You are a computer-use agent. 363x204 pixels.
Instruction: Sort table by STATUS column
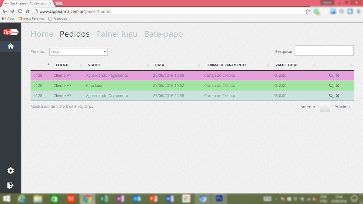pyautogui.click(x=94, y=65)
